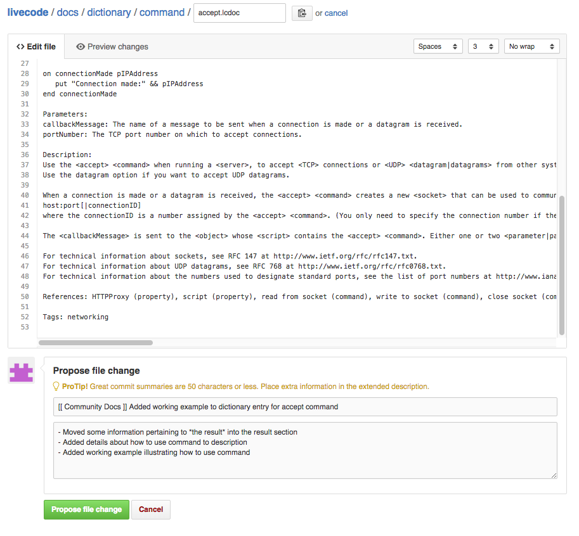Viewport: 579px width, 536px height.
Task: Click the ProTip lightbulb icon
Action: click(x=56, y=386)
